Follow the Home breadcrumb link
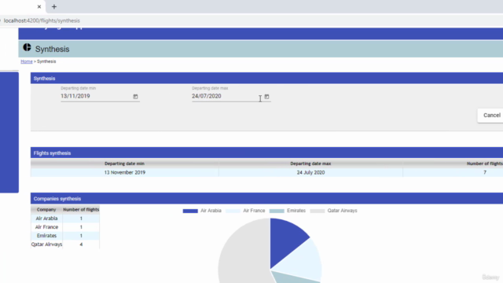Image resolution: width=503 pixels, height=283 pixels. pos(27,61)
